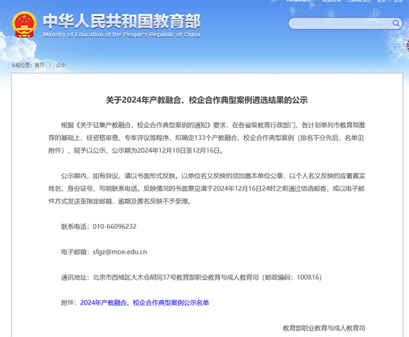409x337 pixels.
Task: Focus the site search input box
Action: (339, 23)
